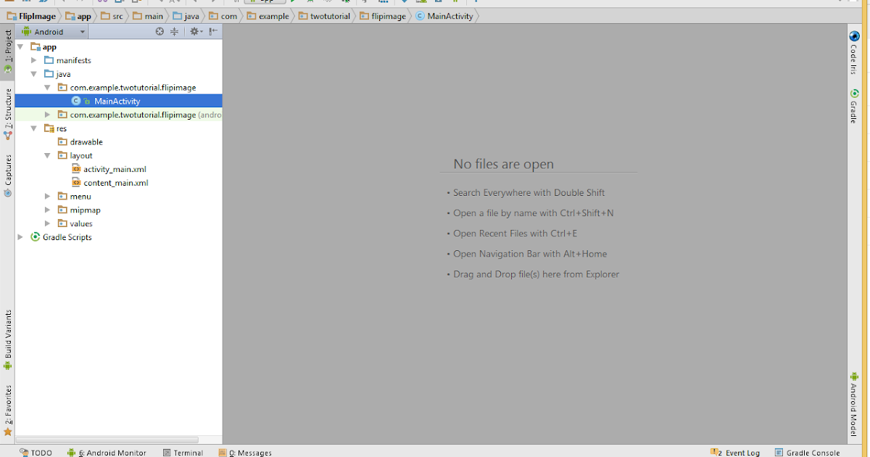Sync project with Gradle files toolbar icon
Screen dimensions: 870x457
point(405,3)
